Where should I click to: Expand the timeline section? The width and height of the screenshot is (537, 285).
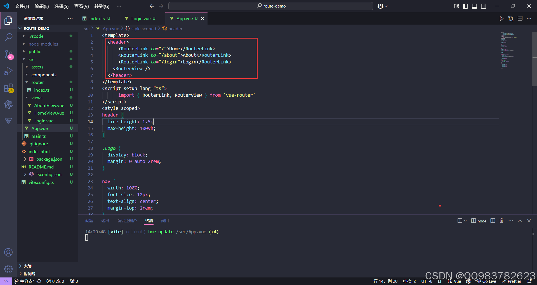point(20,274)
